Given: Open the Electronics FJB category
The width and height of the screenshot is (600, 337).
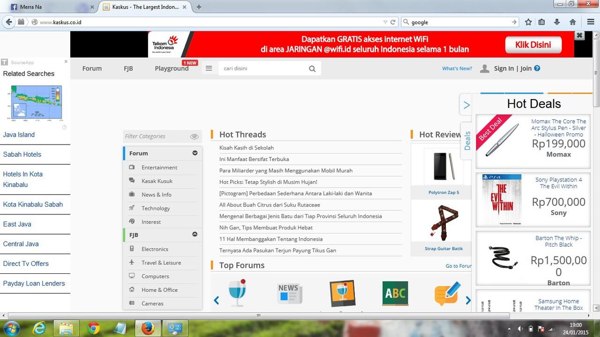Looking at the screenshot, I should [x=155, y=249].
